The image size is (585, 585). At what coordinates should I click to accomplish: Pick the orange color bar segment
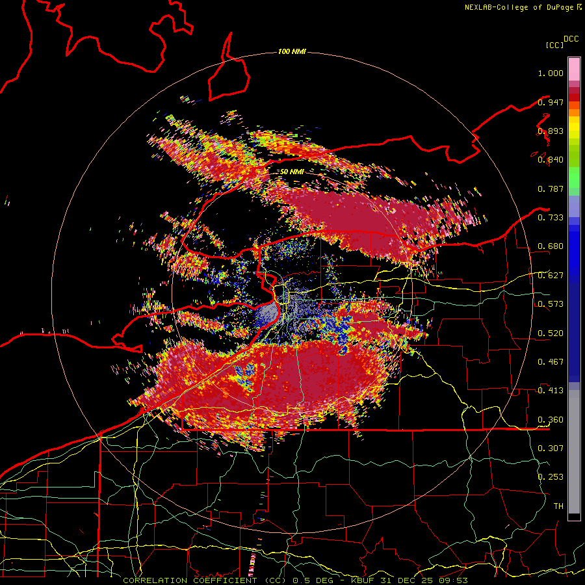574,112
